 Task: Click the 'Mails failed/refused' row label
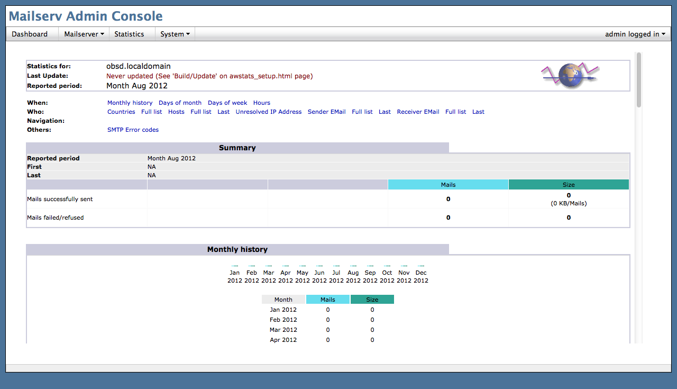(56, 218)
